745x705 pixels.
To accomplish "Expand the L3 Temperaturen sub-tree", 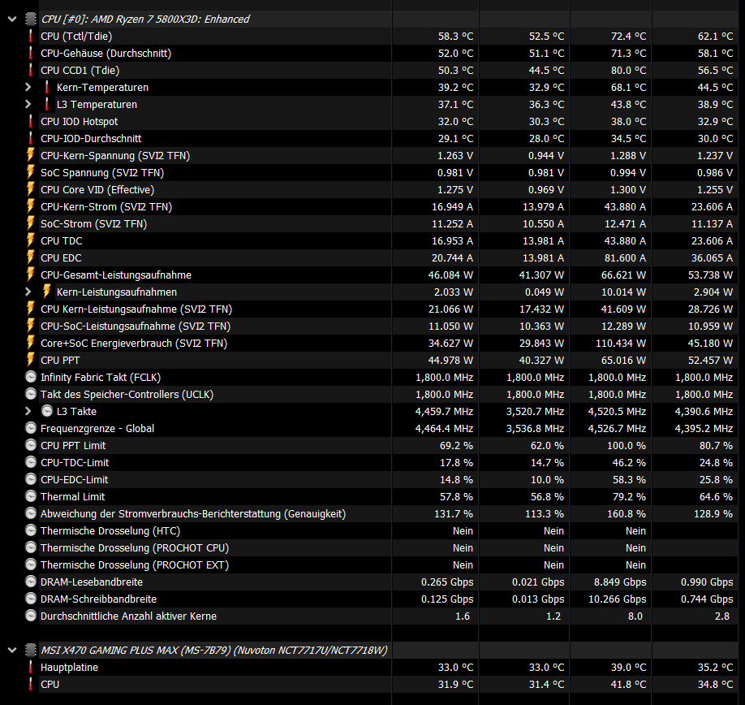I will click(x=28, y=104).
